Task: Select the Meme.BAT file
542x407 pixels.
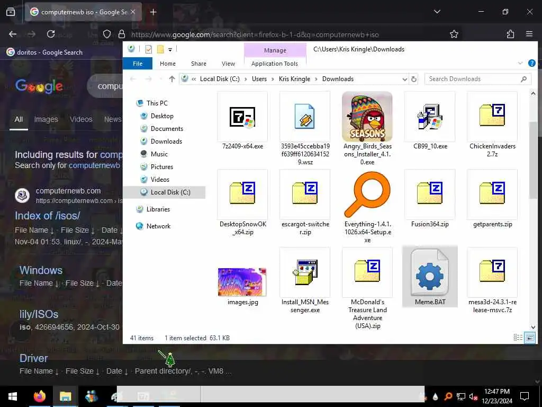Action: click(x=430, y=277)
